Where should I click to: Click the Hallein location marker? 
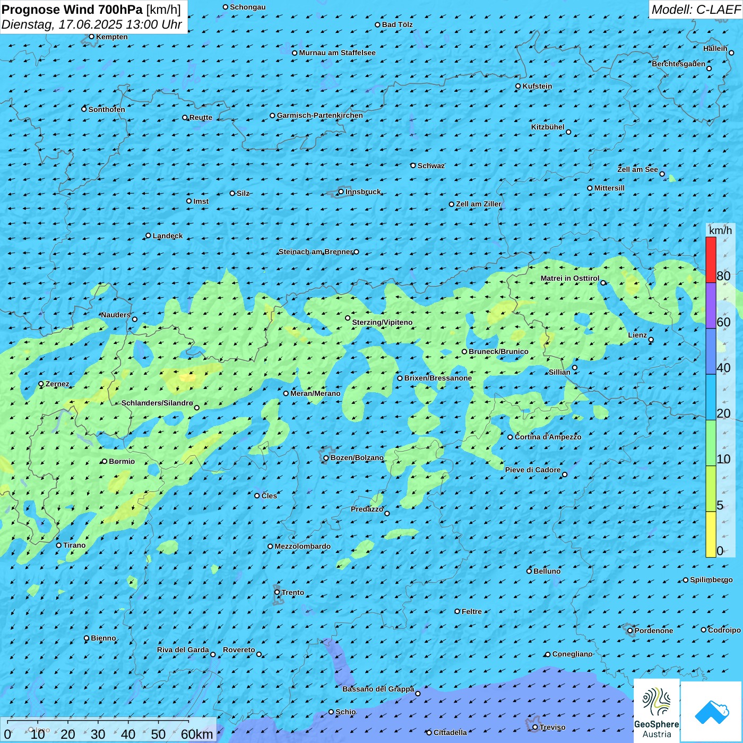coord(731,53)
